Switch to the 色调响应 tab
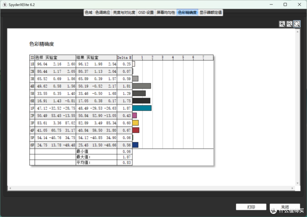Image resolution: width=307 pixels, height=217 pixels. coord(103,13)
